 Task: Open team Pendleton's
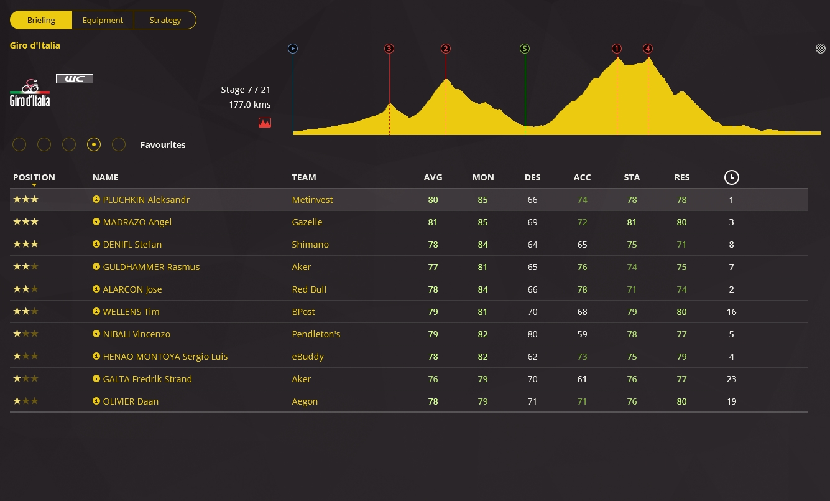(x=316, y=334)
